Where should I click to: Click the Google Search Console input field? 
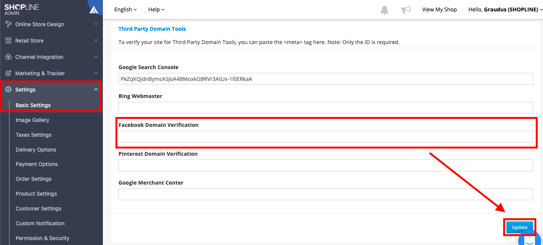click(325, 79)
